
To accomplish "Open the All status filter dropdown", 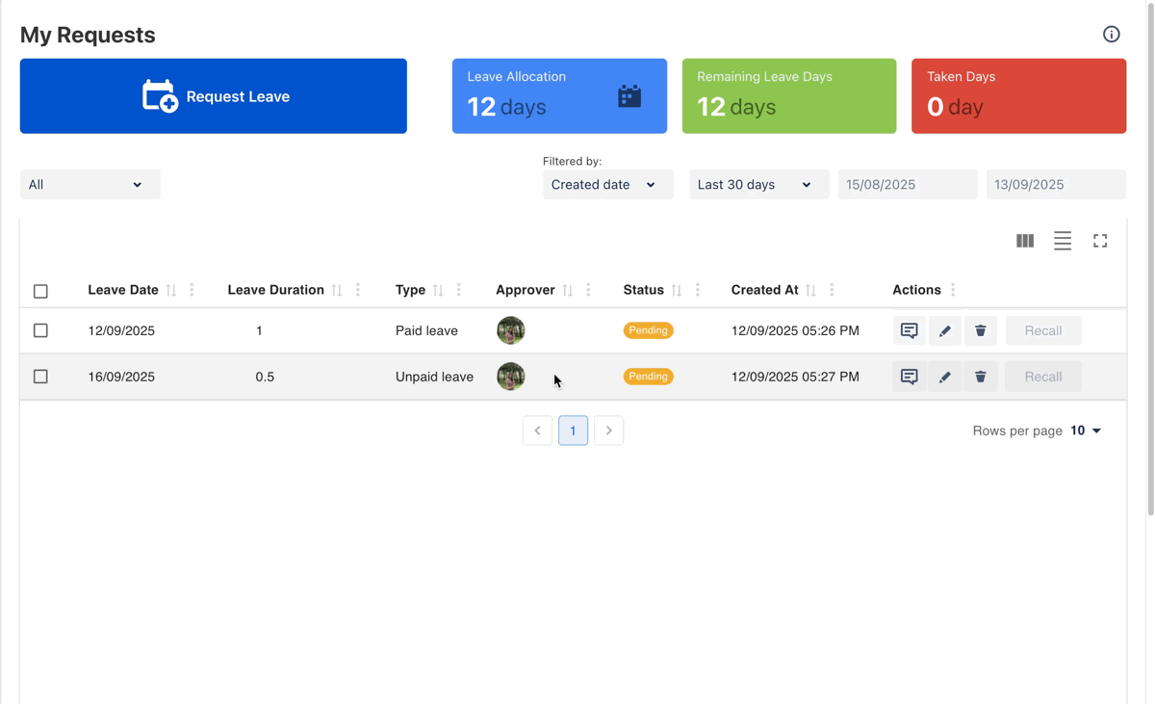I will (90, 185).
